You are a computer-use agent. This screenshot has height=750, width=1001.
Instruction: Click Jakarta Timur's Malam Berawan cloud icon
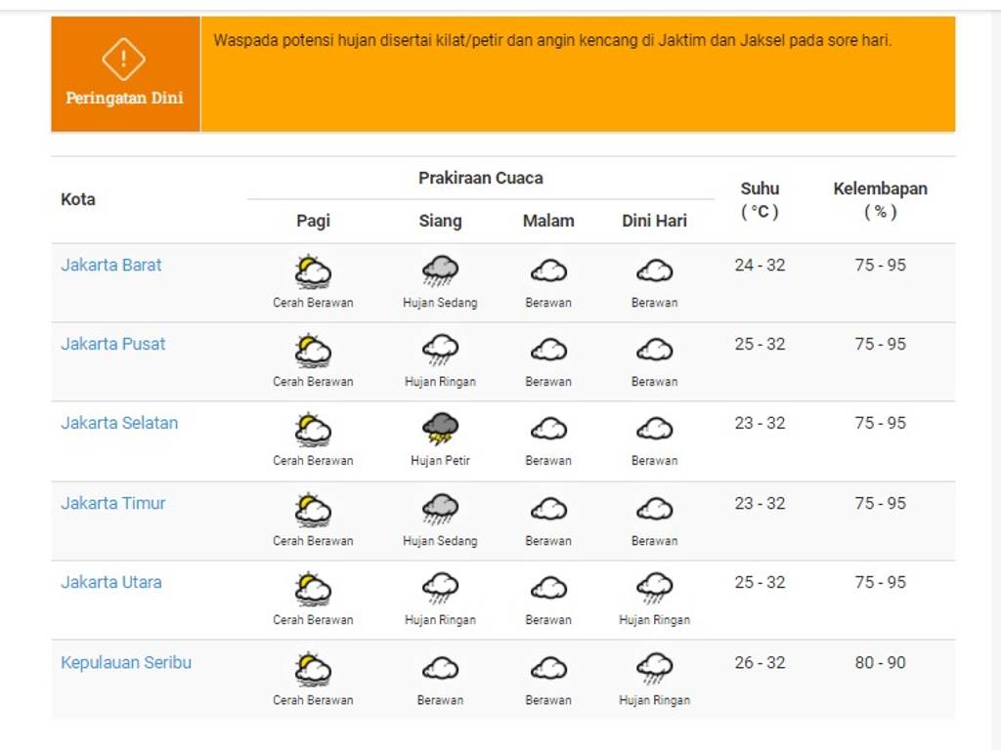(x=548, y=509)
